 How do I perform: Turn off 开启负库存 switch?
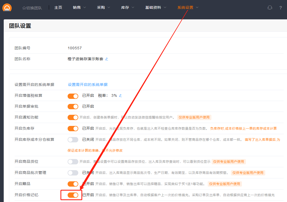click(73, 129)
